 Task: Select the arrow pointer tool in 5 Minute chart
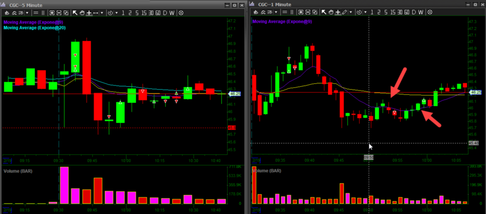coord(75,12)
